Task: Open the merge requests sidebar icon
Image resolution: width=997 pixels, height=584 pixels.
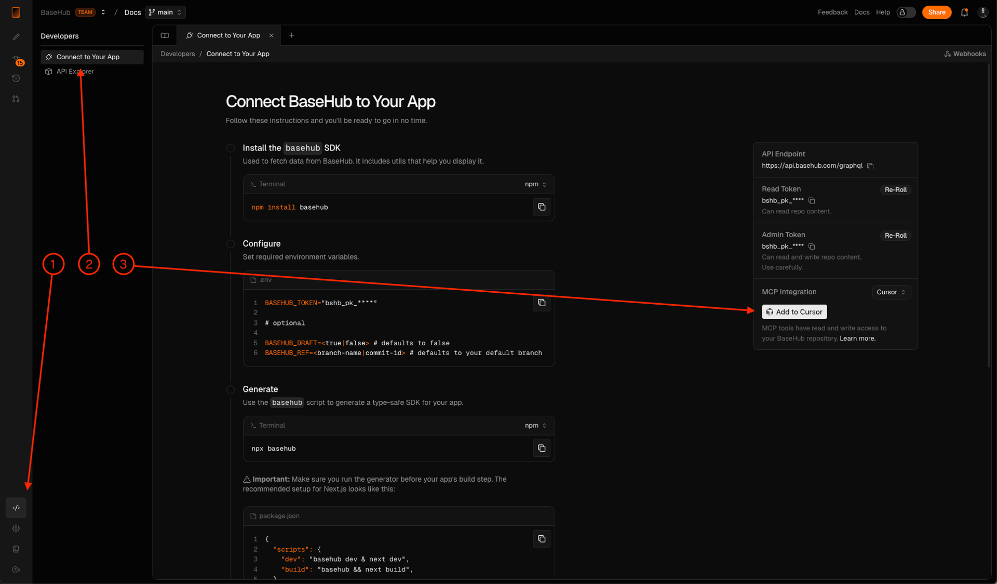Action: coord(16,99)
